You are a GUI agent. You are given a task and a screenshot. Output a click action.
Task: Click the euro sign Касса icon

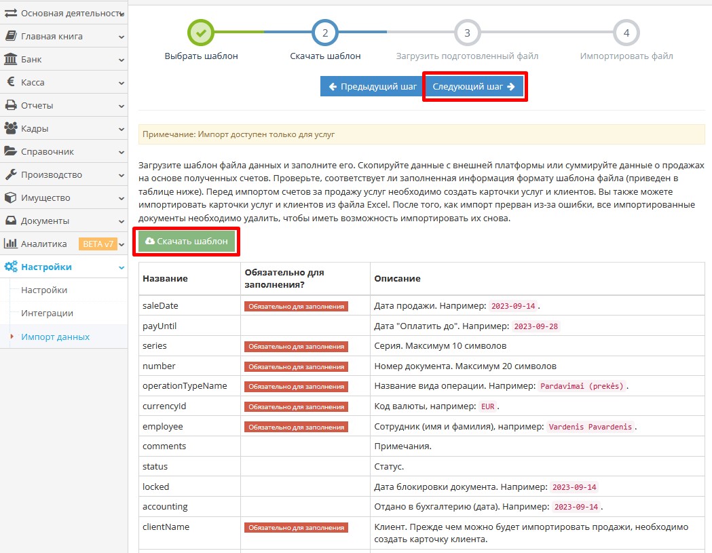11,82
